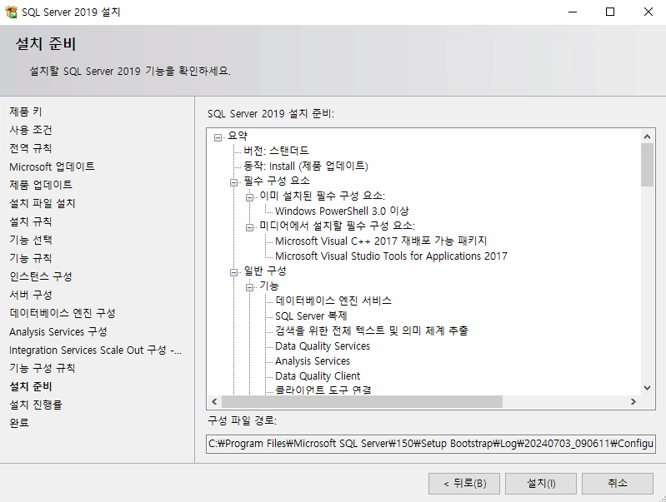The image size is (666, 502).
Task: Select 데이터베이스 엔진 서비스 tree row
Action: coord(333,301)
